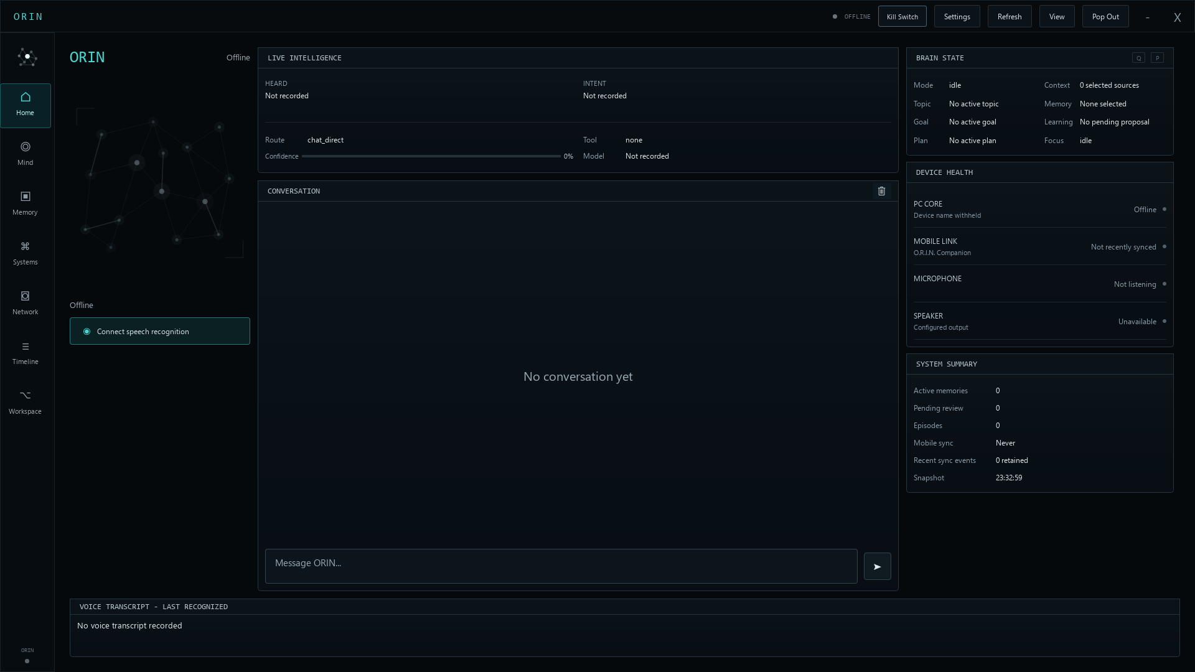Show the Timeline from the sidebar
Viewport: 1195px width, 672px height.
pyautogui.click(x=26, y=353)
